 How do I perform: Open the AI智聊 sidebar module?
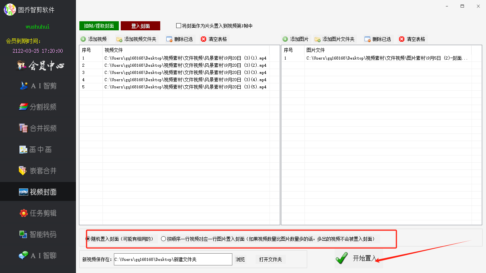click(38, 256)
